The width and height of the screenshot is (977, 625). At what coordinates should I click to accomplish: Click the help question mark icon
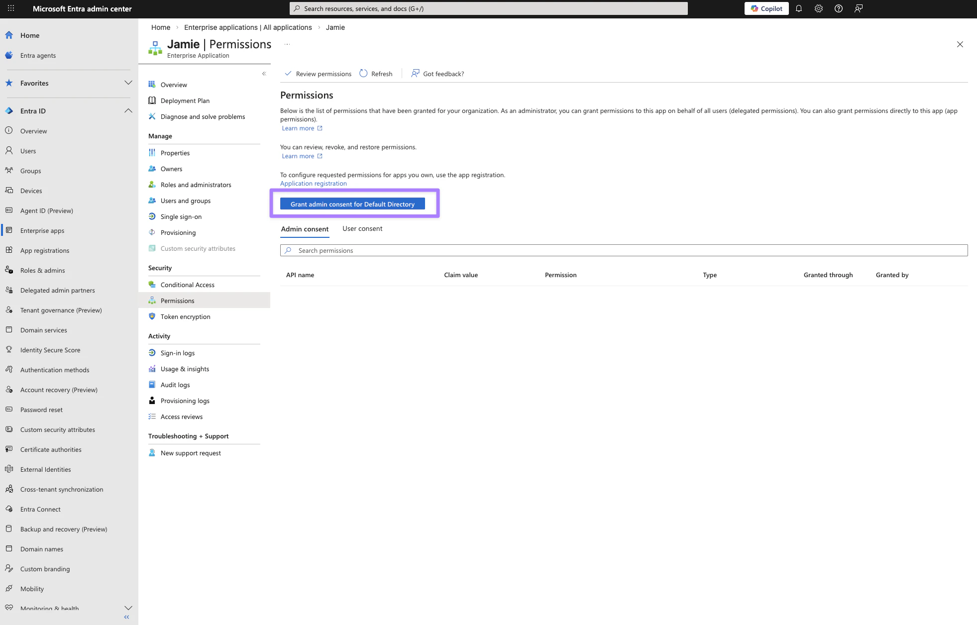pos(839,8)
